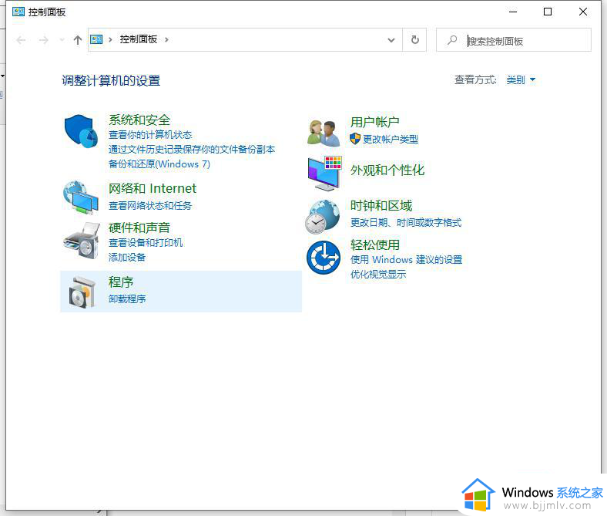Click 优化视觉显示 link
The height and width of the screenshot is (516, 607).
pos(378,275)
